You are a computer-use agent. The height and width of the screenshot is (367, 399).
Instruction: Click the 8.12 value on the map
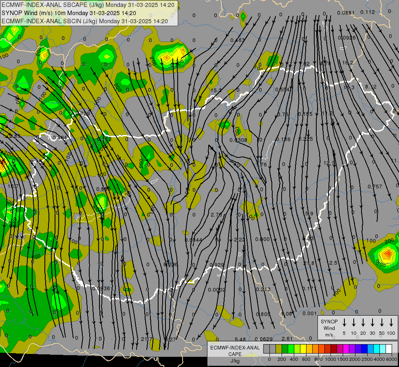pyautogui.click(x=371, y=87)
